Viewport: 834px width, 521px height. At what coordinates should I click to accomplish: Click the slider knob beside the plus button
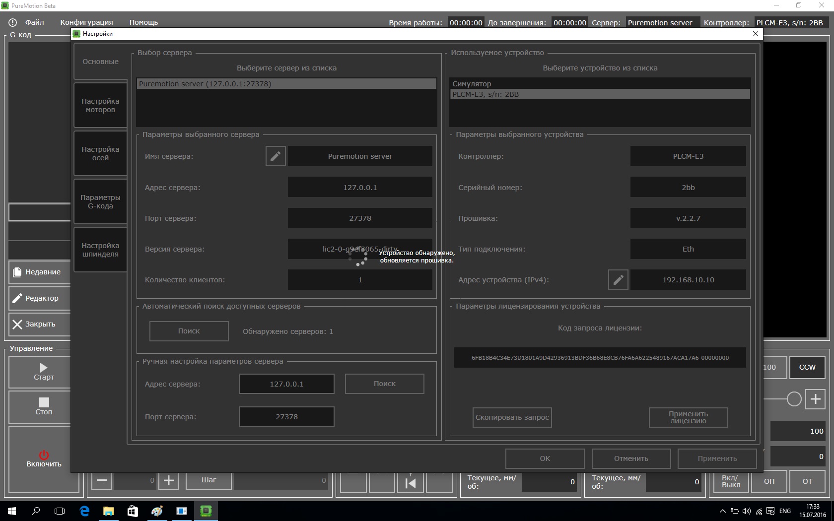(794, 399)
